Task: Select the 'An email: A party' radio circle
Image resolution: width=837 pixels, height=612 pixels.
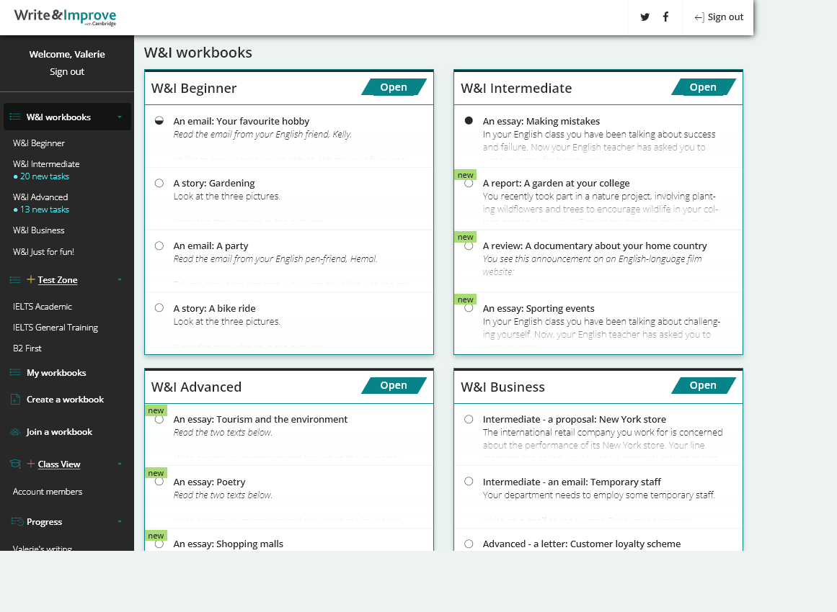Action: point(159,246)
